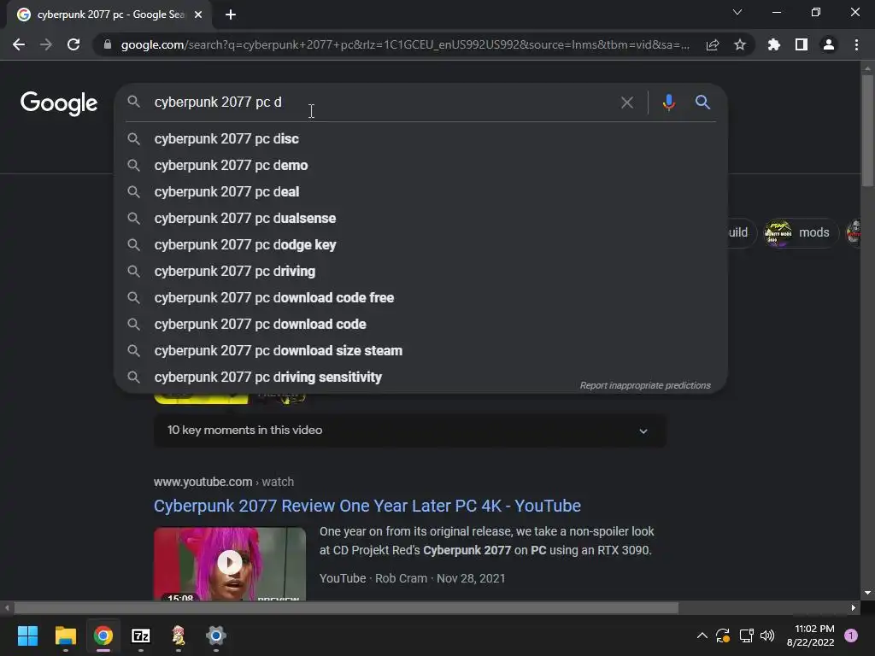This screenshot has width=875, height=656.
Task: Clear the search box text
Action: pyautogui.click(x=627, y=102)
